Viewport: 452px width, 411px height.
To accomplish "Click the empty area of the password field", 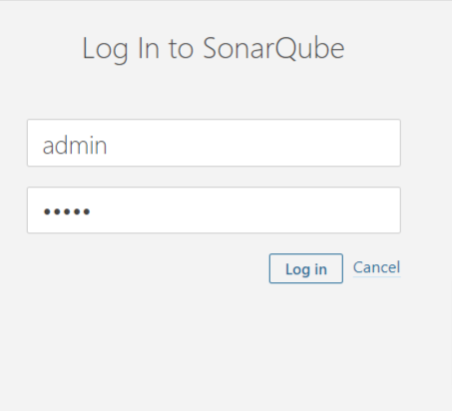I will (x=246, y=210).
